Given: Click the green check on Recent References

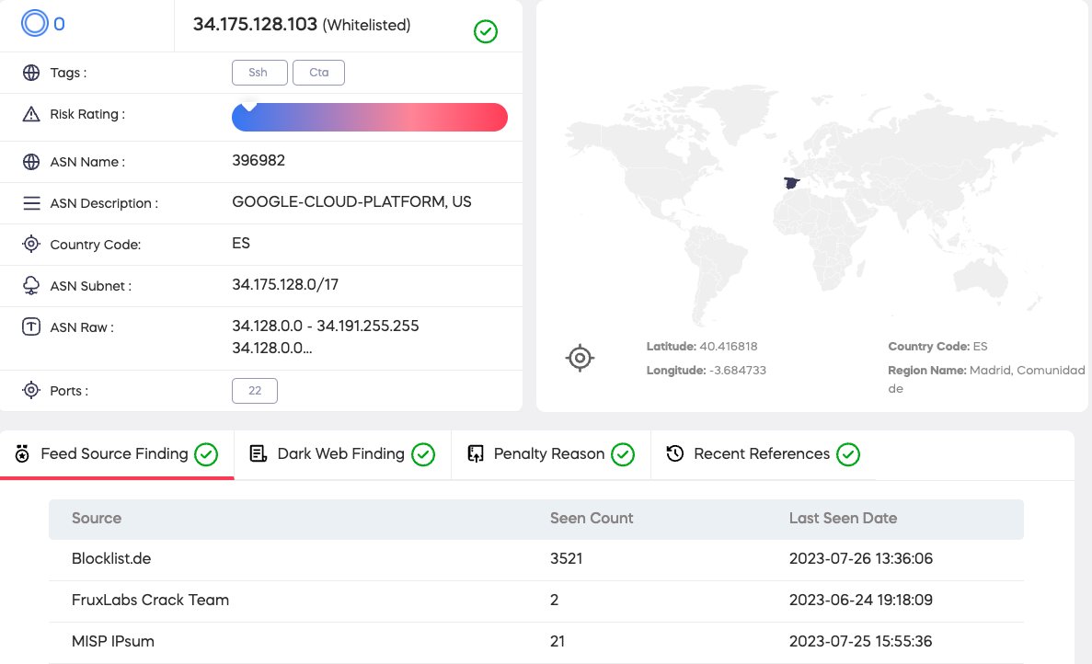Looking at the screenshot, I should [848, 454].
